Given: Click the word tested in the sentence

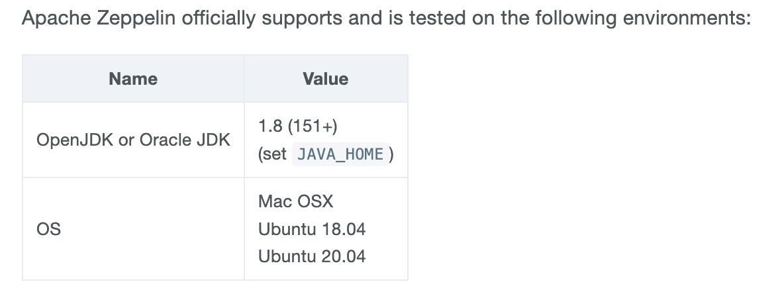Looking at the screenshot, I should (x=438, y=19).
